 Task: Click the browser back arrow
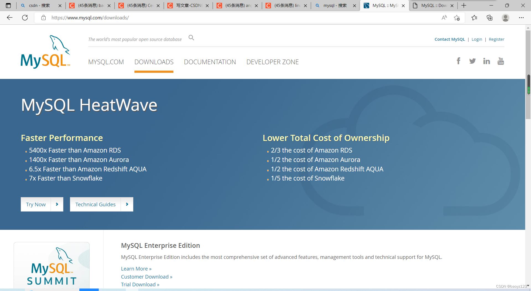10,18
